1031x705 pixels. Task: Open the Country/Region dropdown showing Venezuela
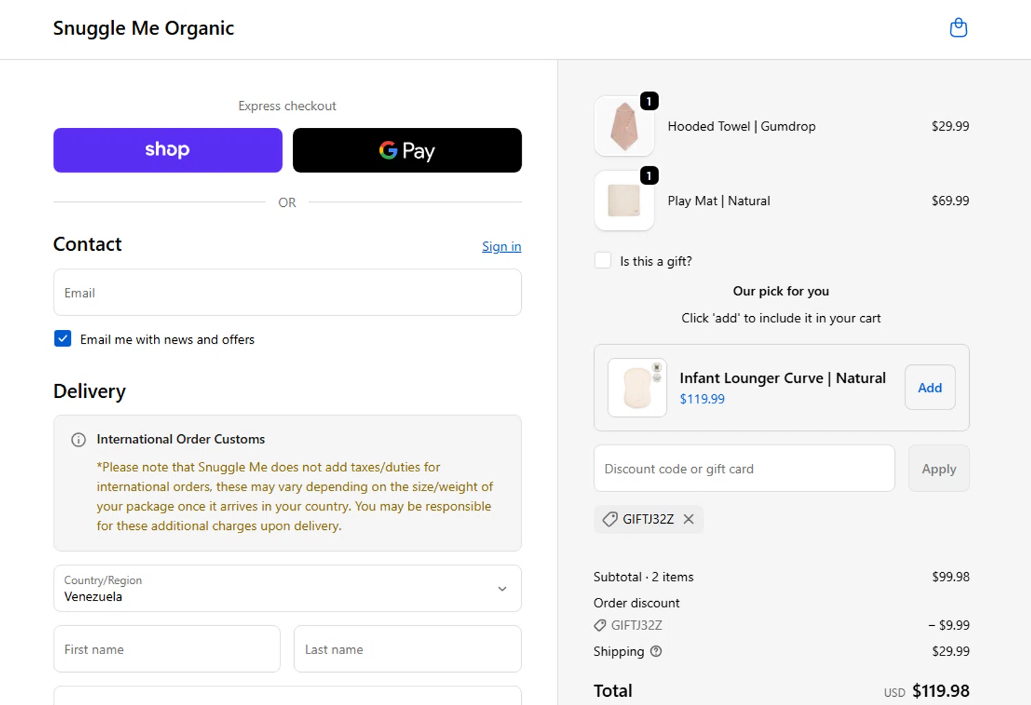(x=287, y=588)
